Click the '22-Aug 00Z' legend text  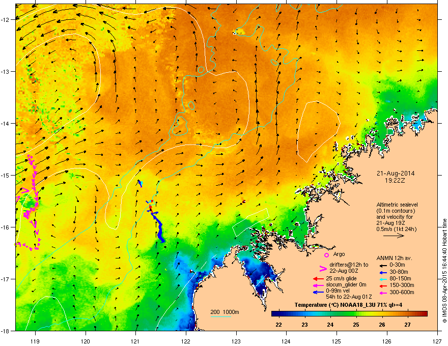pos(344,271)
